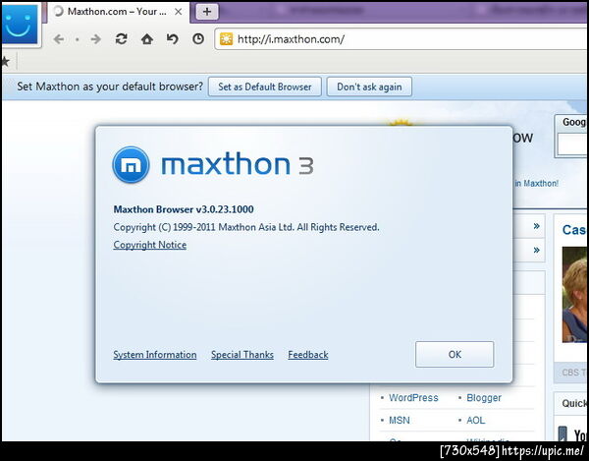Click Set as Default Browser button
This screenshot has width=589, height=461.
pyautogui.click(x=265, y=86)
